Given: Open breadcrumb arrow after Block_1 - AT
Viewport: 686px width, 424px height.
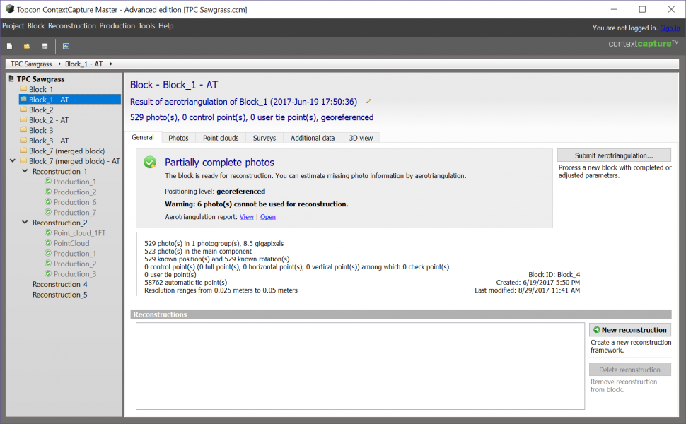Looking at the screenshot, I should click(x=111, y=64).
